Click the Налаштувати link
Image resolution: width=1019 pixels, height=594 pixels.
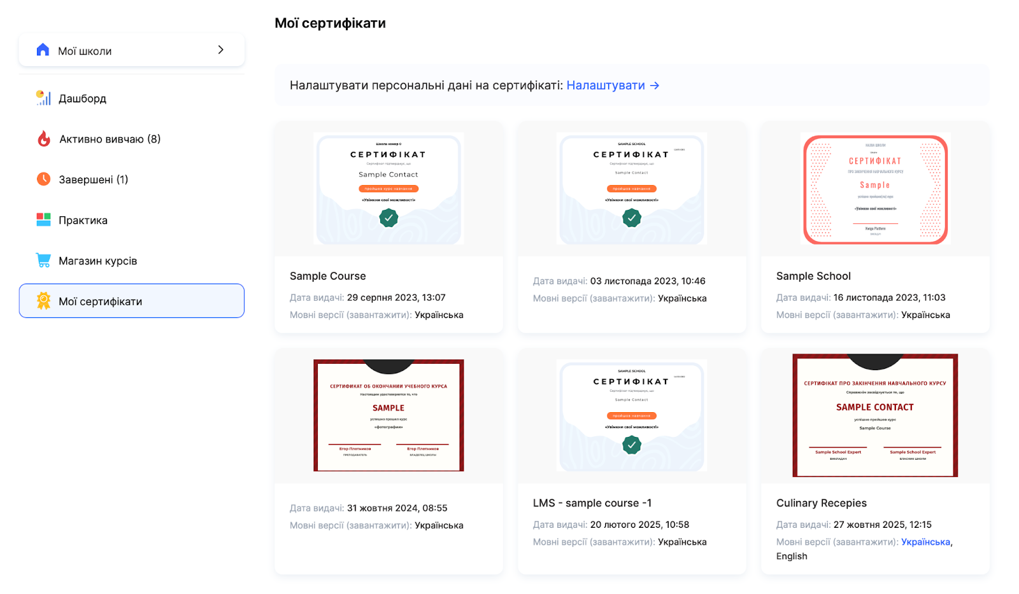coord(605,85)
